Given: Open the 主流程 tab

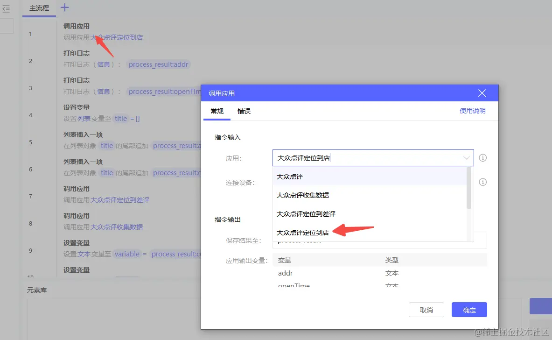Looking at the screenshot, I should (39, 8).
